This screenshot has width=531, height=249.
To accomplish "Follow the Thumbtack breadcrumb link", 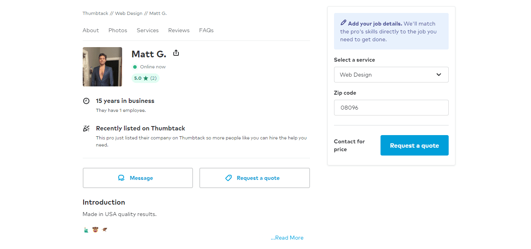I will point(95,13).
